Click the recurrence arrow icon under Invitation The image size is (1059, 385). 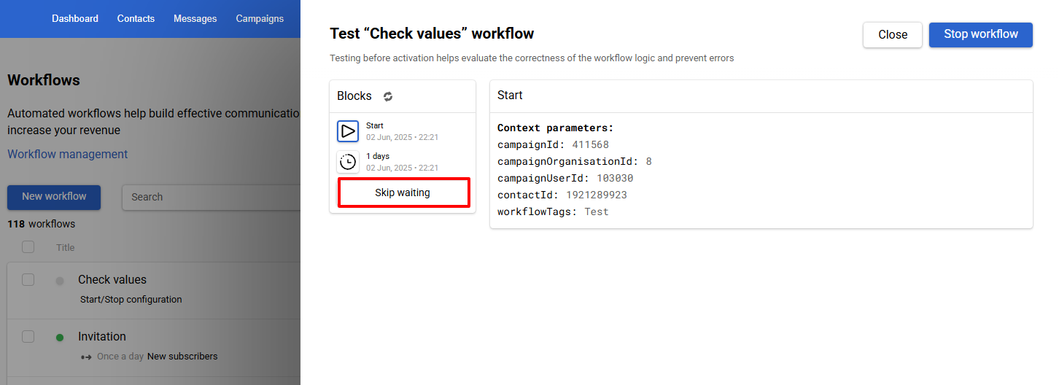coord(86,357)
